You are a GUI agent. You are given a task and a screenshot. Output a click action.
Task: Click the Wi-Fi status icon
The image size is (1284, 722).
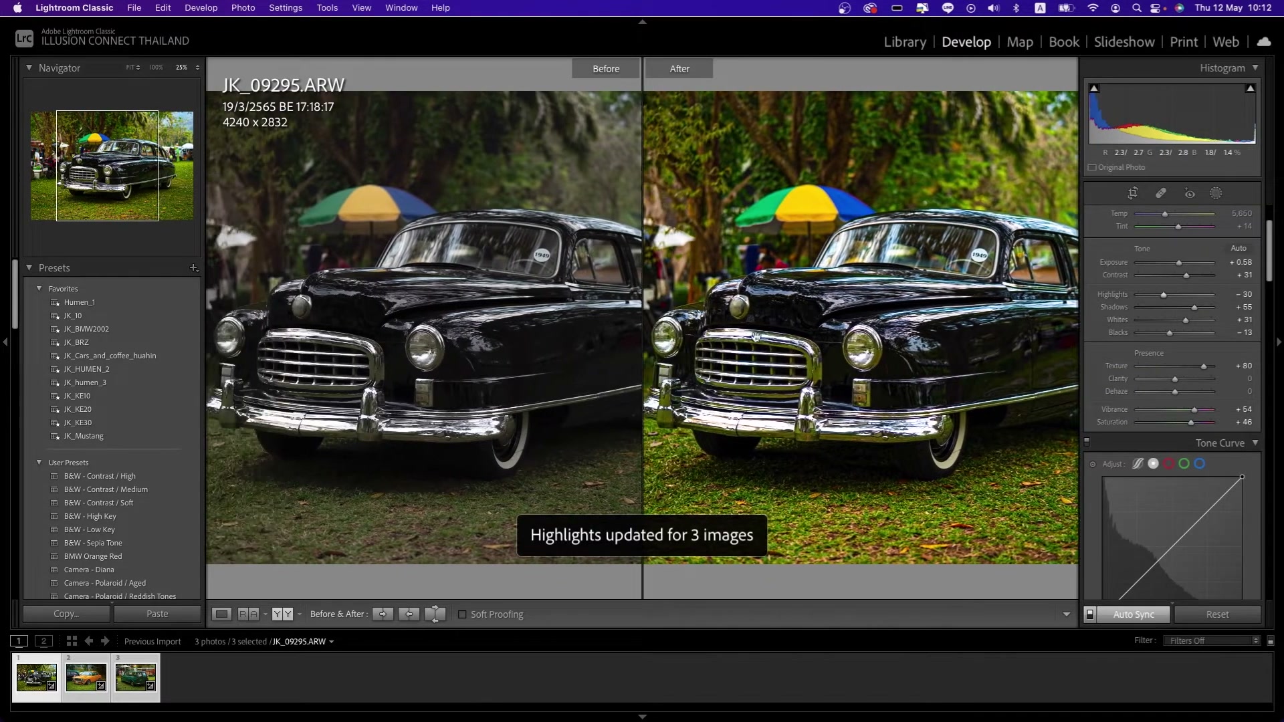point(1093,8)
